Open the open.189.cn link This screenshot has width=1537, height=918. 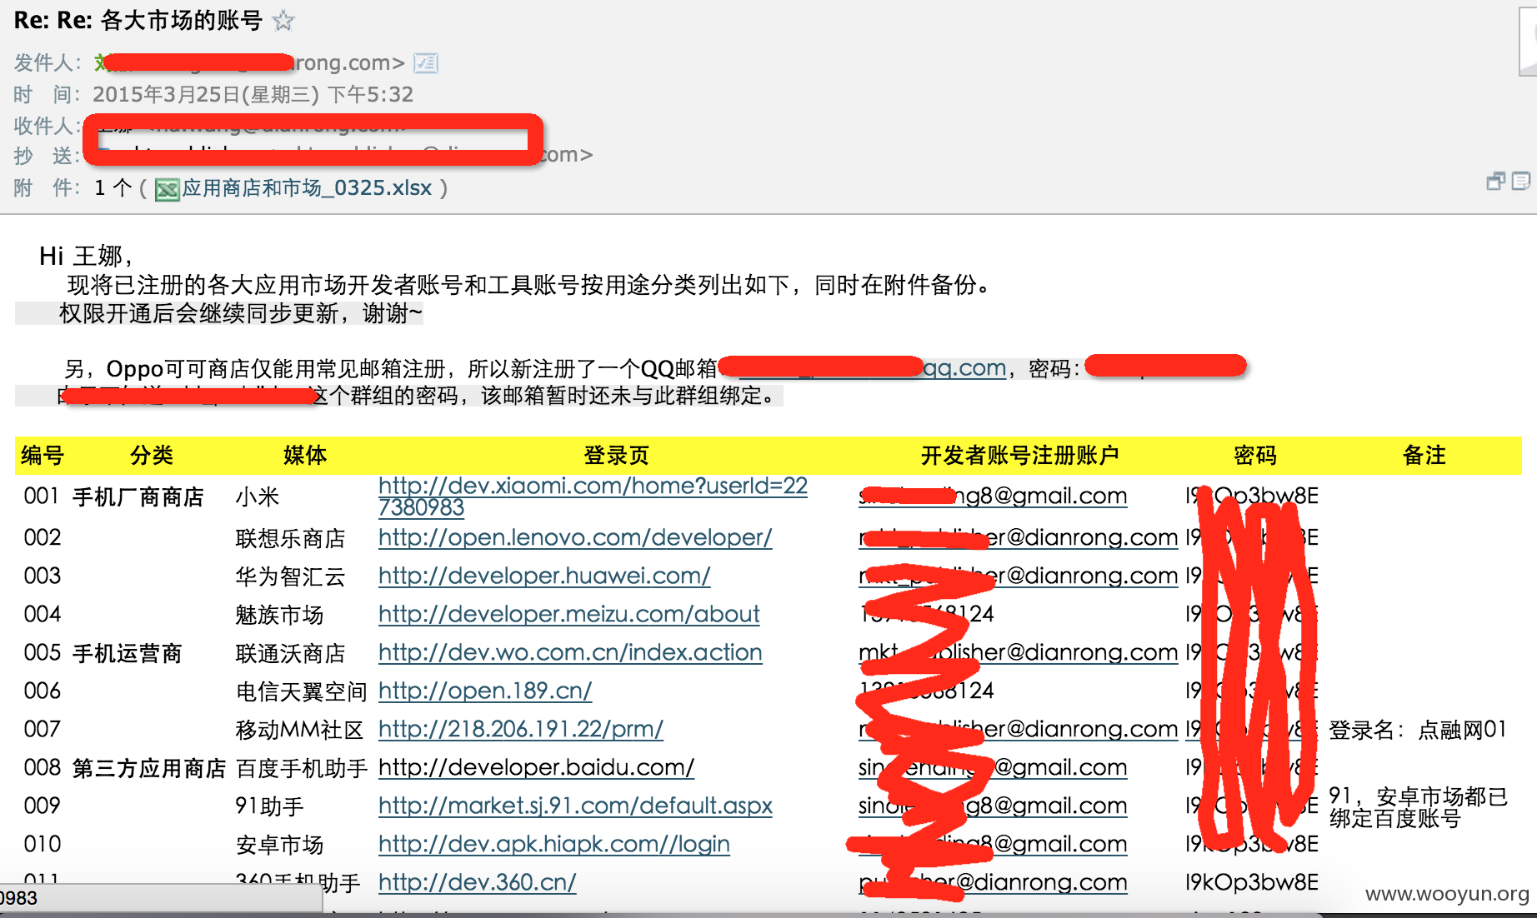pyautogui.click(x=485, y=691)
